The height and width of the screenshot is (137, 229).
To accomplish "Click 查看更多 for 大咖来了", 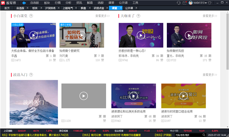I will click(x=210, y=16).
